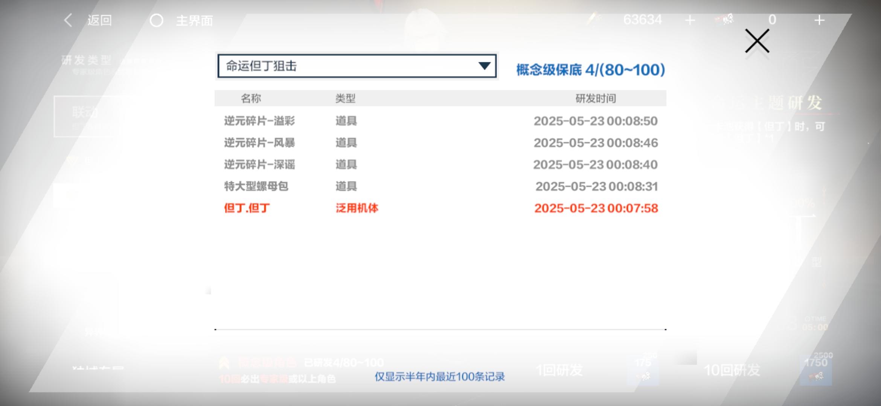Click the 名称 column header
The image size is (881, 406).
251,98
